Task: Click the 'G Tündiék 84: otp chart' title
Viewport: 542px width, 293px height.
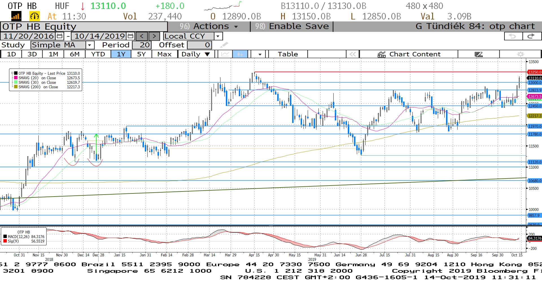Action: [475, 27]
